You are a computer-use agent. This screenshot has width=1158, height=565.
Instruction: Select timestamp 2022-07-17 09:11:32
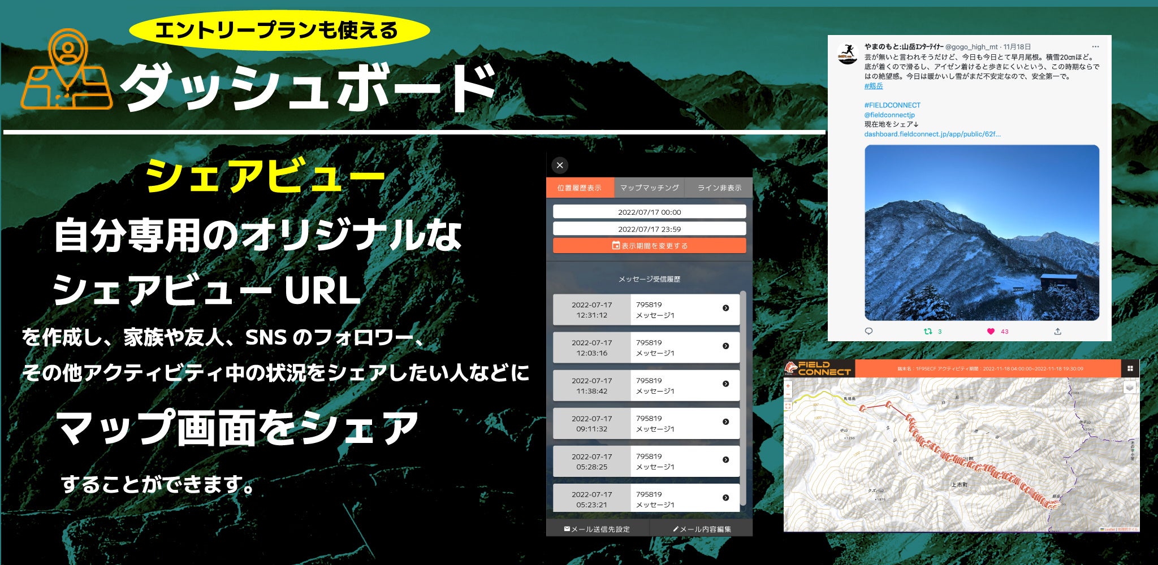[x=591, y=423]
